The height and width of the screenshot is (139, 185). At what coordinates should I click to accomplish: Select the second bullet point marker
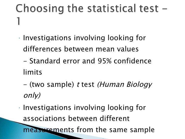click(19, 108)
